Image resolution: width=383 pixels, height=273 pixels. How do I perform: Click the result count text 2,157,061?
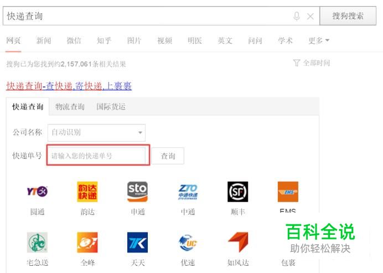[76, 64]
